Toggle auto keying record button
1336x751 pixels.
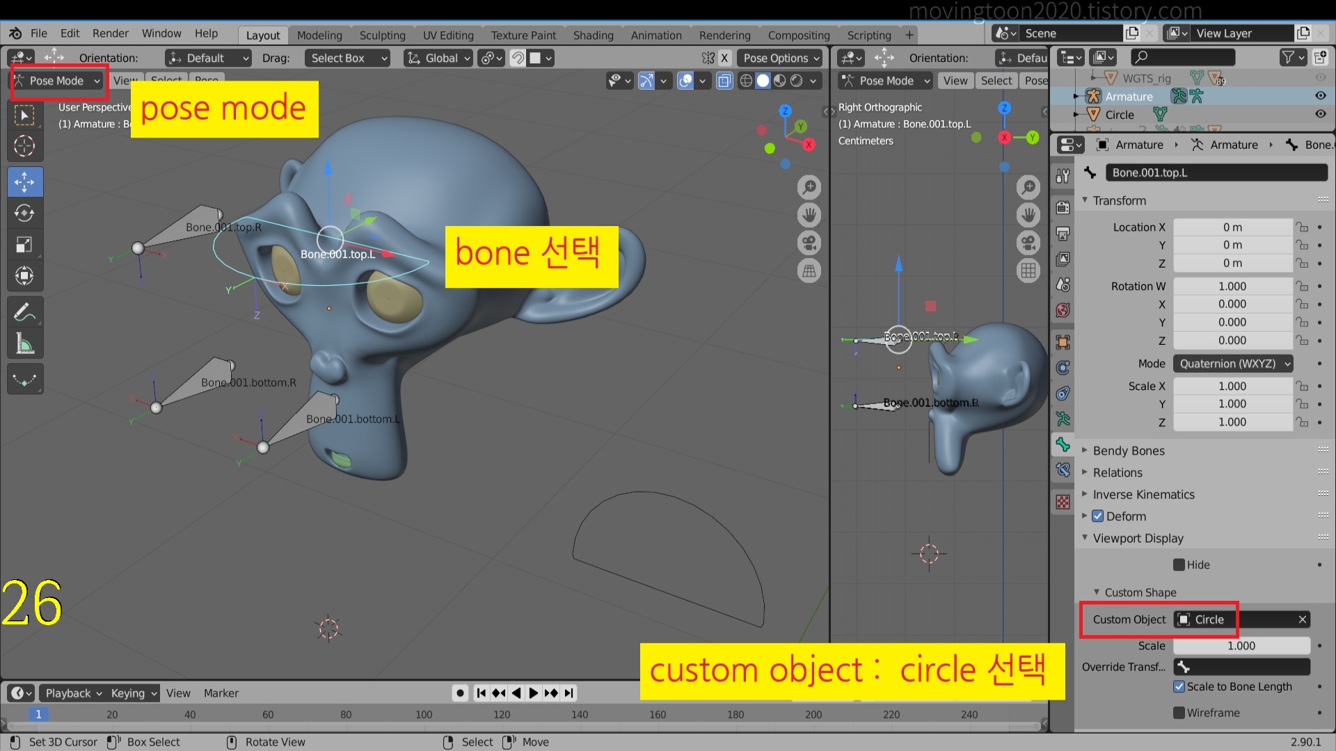[460, 693]
